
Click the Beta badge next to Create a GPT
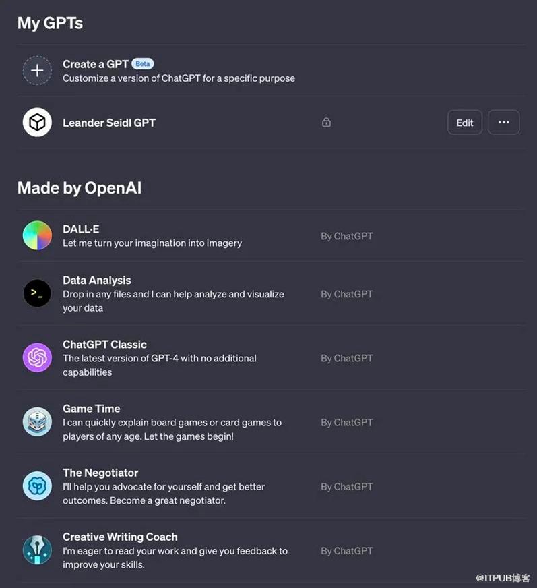pos(143,64)
